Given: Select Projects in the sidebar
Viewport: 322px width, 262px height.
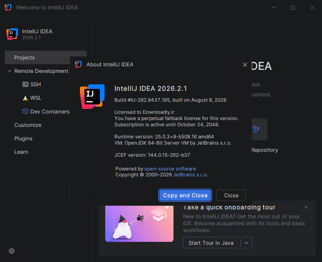Looking at the screenshot, I should click(x=45, y=58).
